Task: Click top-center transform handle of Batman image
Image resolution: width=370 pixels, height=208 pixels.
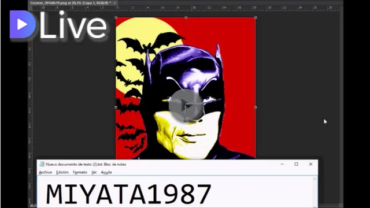Action: point(186,17)
